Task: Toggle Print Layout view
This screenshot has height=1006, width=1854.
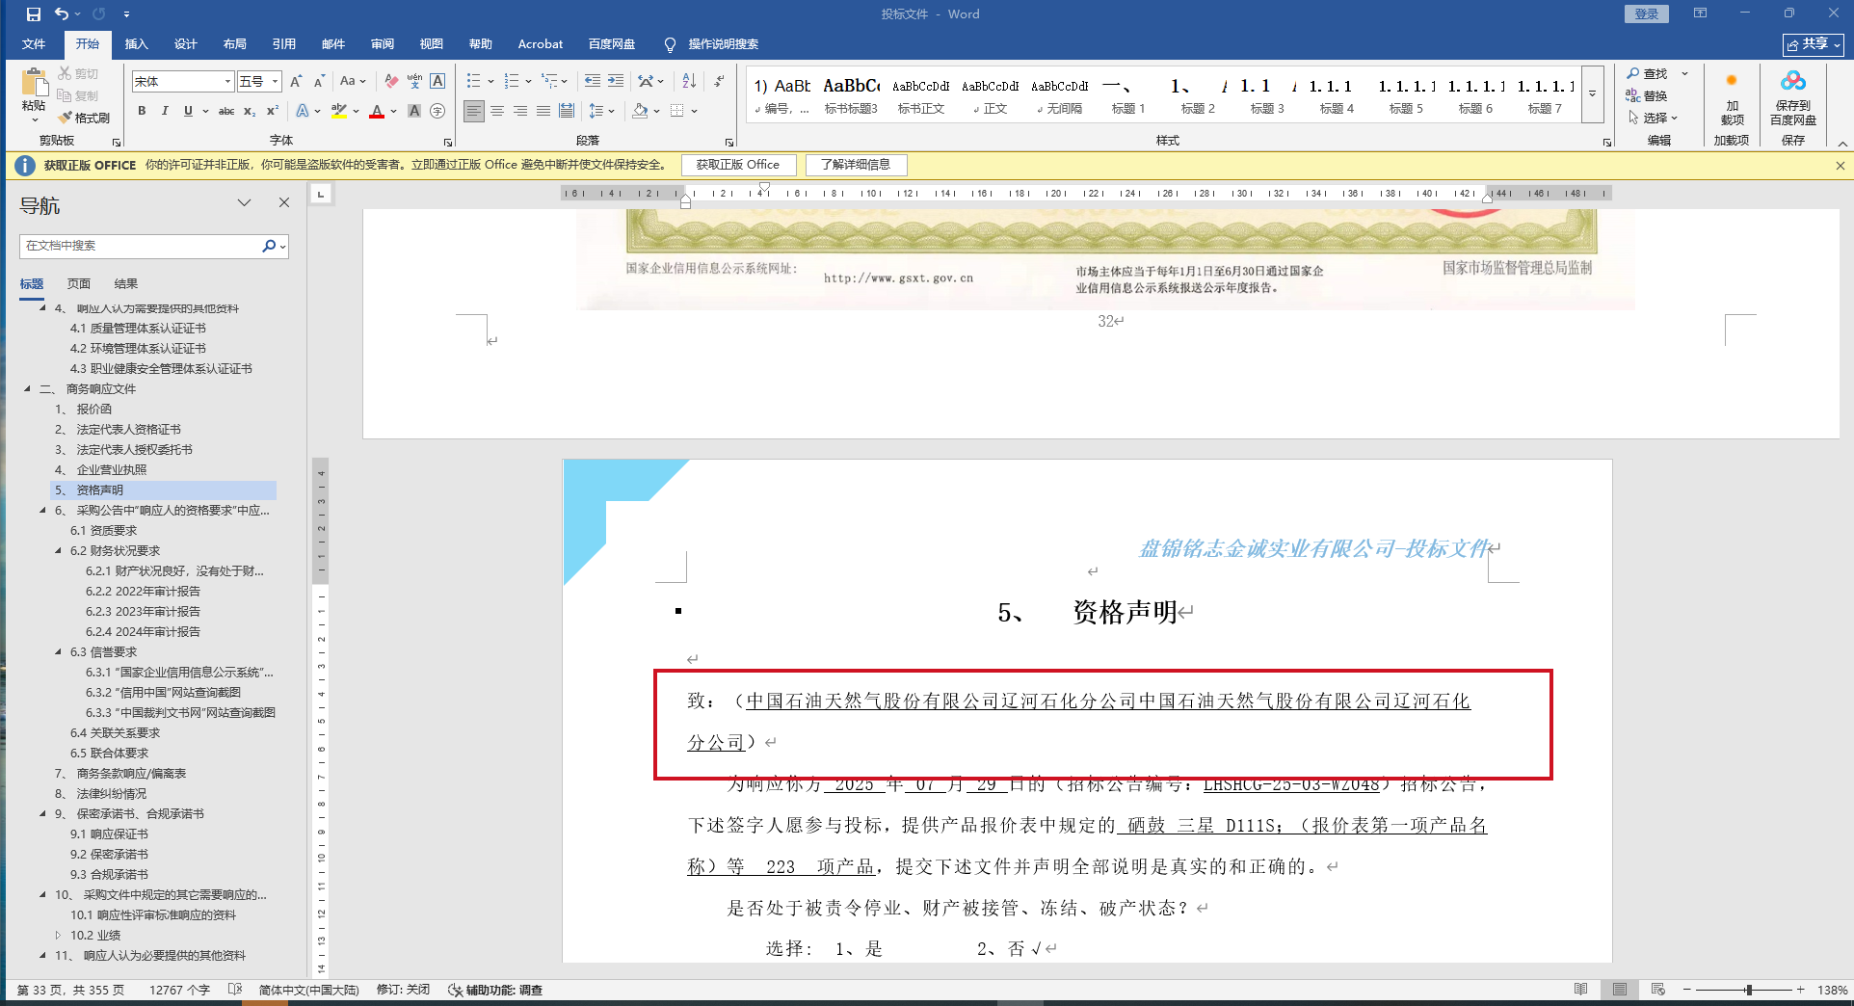Action: pos(1620,990)
